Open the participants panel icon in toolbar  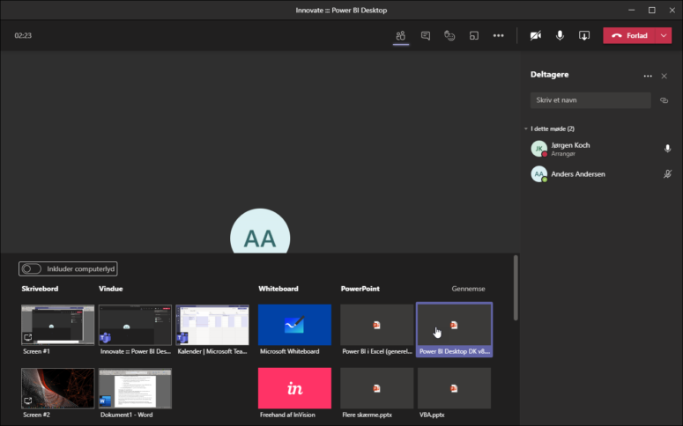point(401,36)
